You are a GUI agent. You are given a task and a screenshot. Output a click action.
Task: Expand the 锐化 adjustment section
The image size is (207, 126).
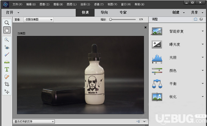point(203,97)
